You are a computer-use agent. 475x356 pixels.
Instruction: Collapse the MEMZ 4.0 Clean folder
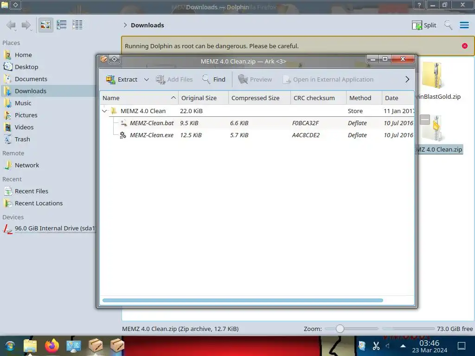(104, 111)
